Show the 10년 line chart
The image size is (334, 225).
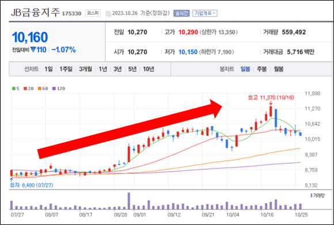coord(149,69)
